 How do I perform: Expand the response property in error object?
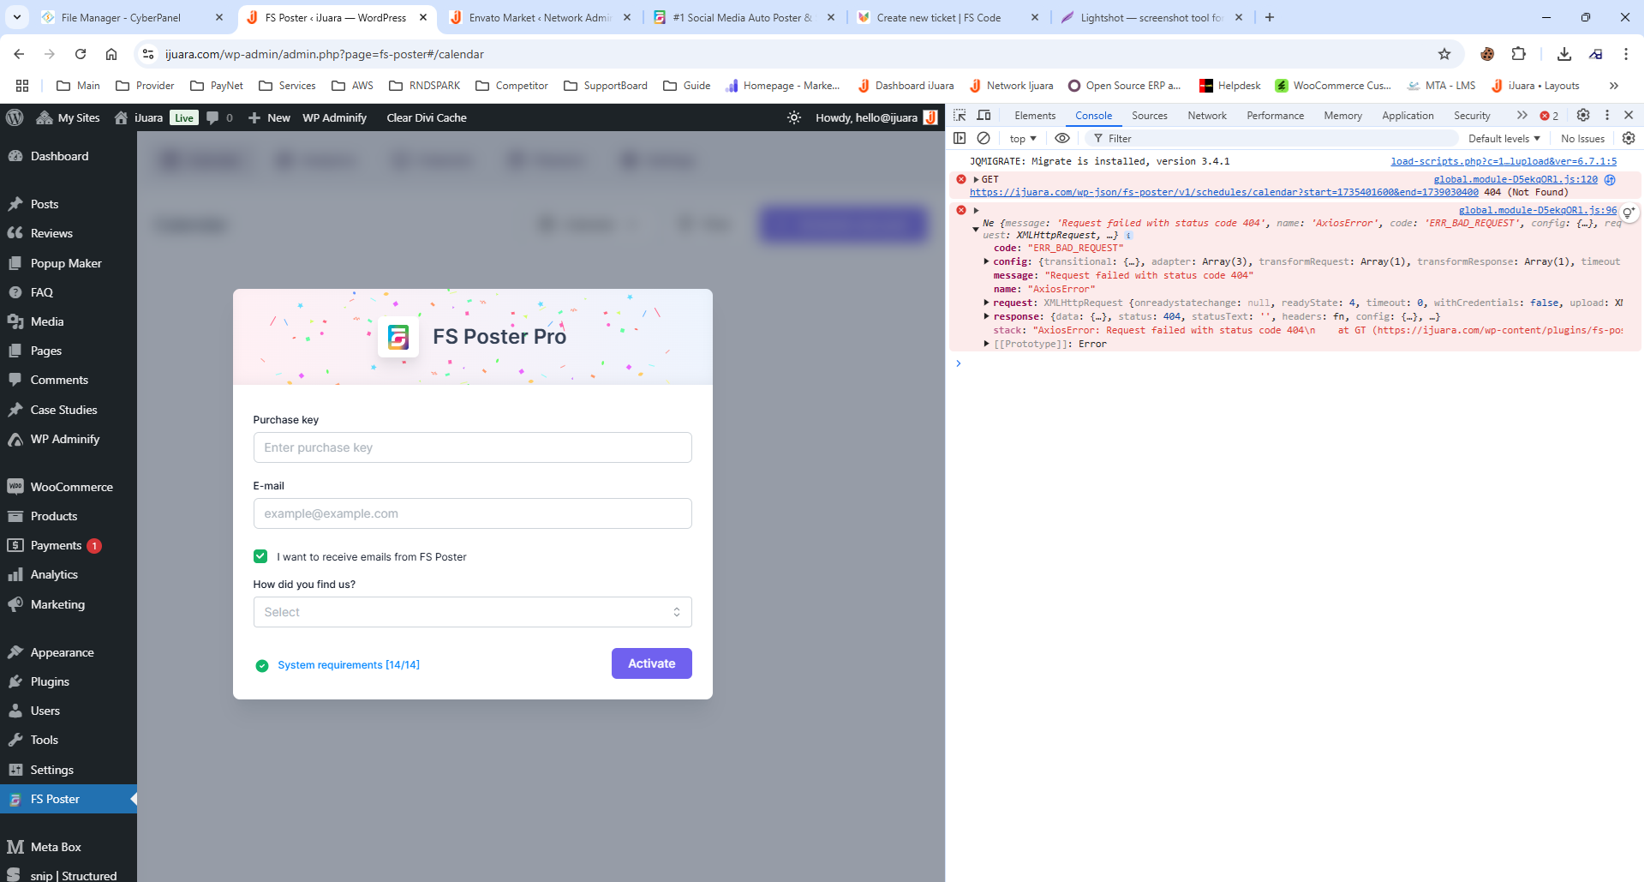pyautogui.click(x=986, y=316)
